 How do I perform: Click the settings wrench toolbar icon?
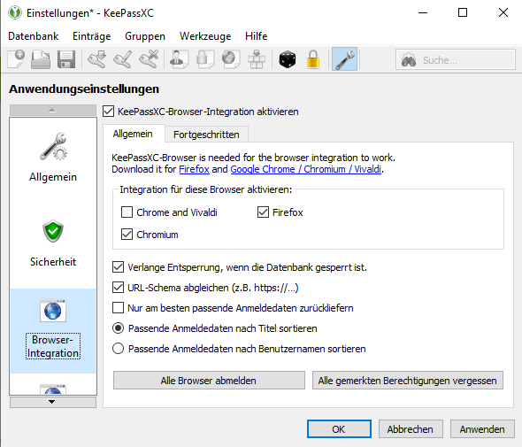pyautogui.click(x=344, y=59)
